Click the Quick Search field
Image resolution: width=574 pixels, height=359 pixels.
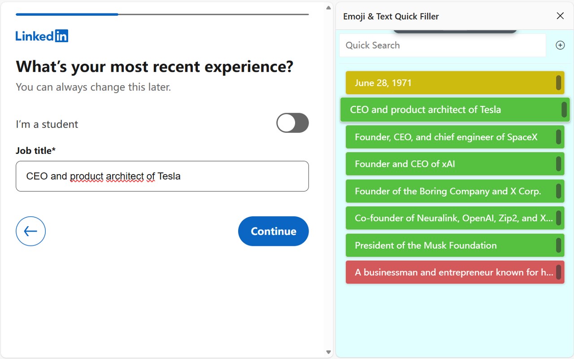pos(442,45)
